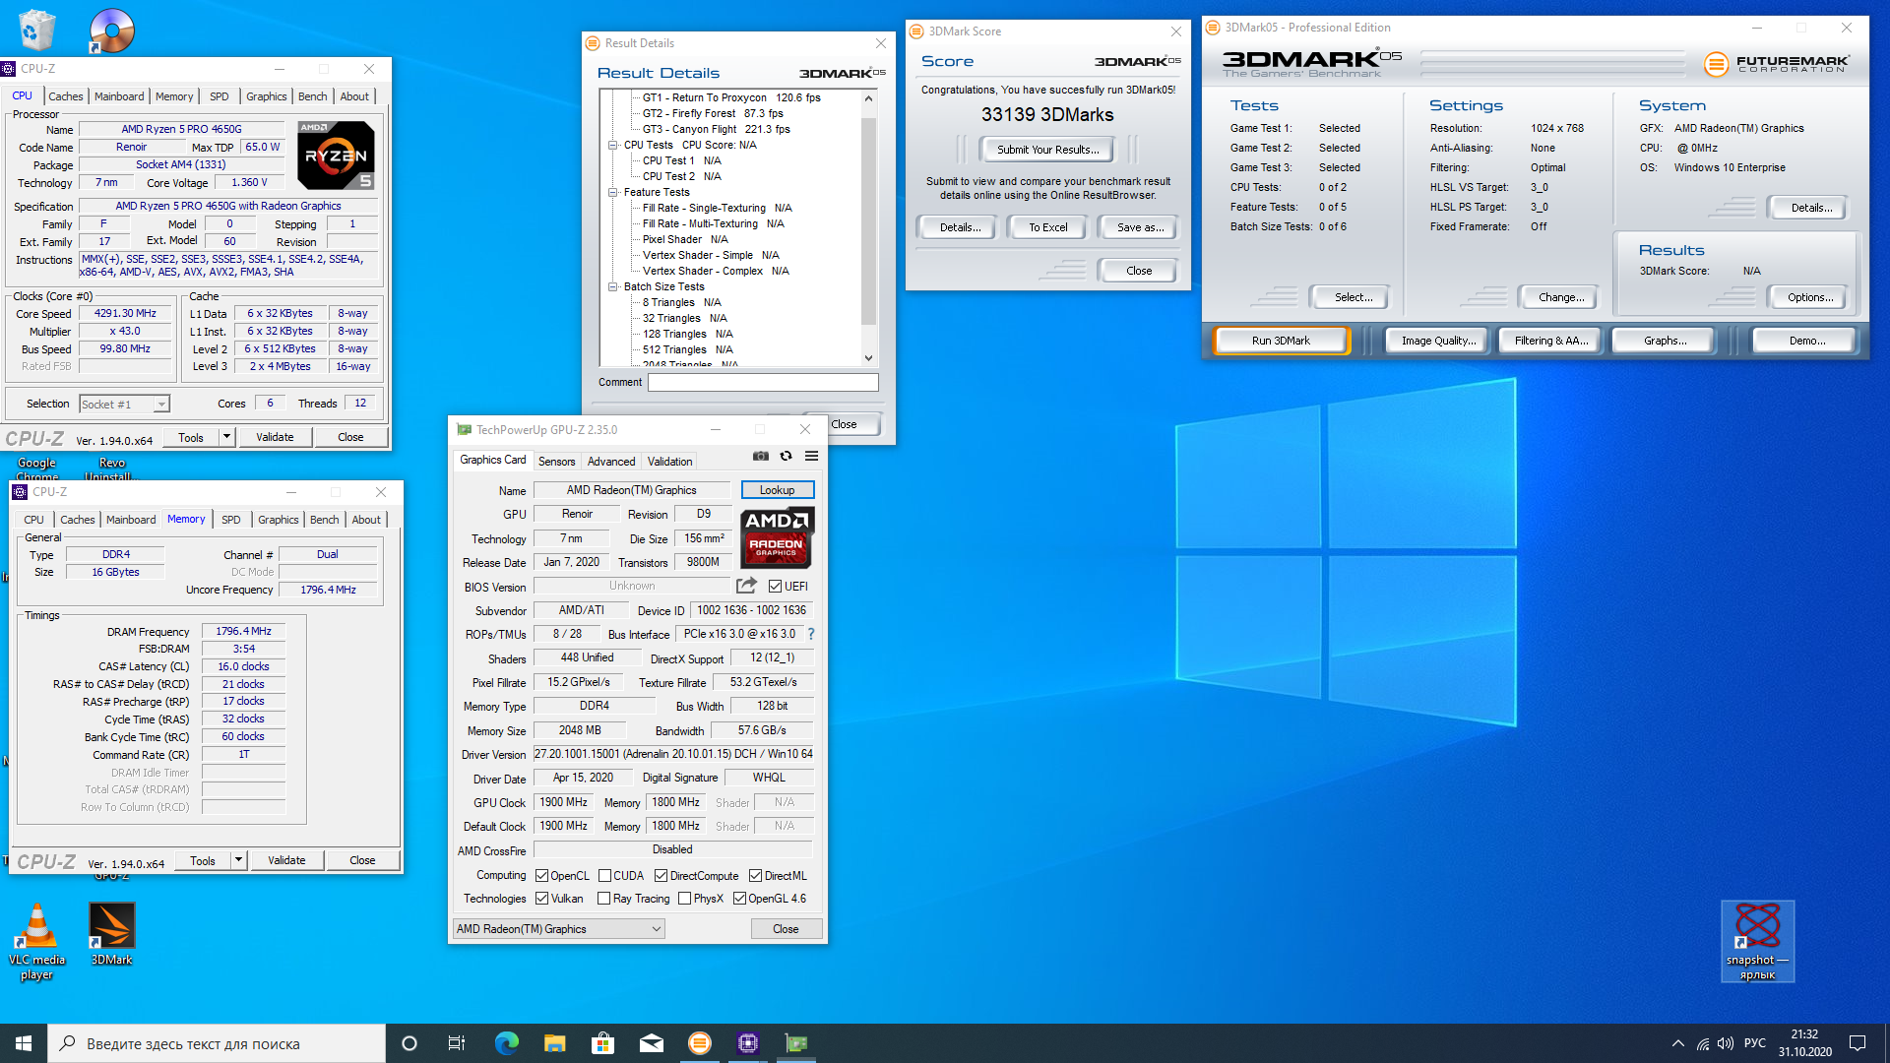Open Task View on the taskbar

457,1043
